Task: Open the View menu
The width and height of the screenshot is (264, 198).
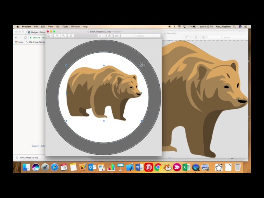Action: (x=50, y=26)
